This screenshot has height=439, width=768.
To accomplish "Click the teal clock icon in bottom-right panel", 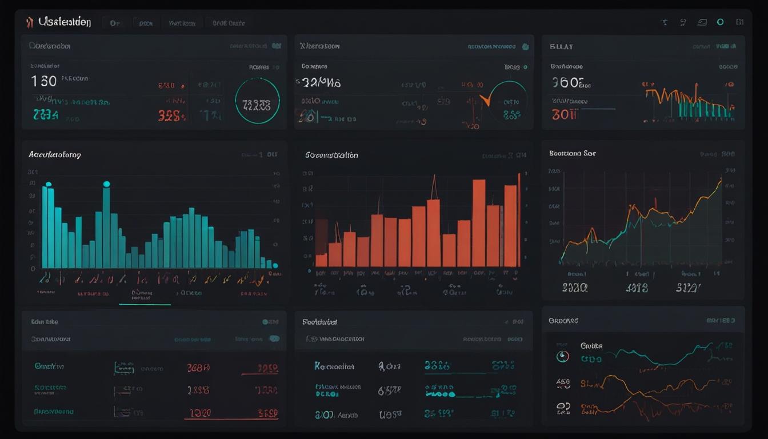I will pyautogui.click(x=563, y=356).
